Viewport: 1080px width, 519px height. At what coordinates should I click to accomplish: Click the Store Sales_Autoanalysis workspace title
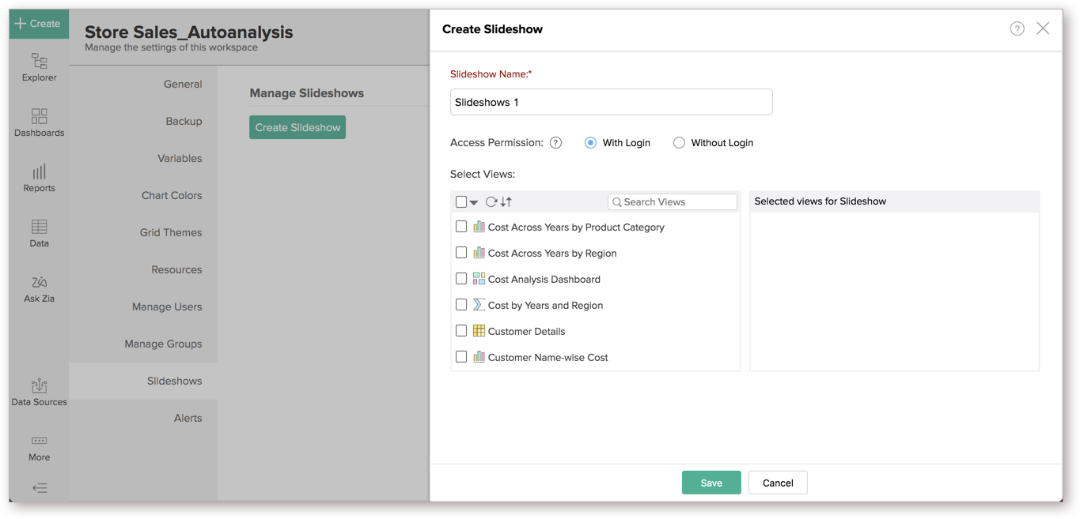188,32
